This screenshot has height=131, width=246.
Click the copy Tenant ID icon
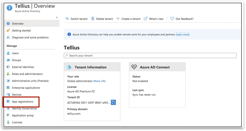pyautogui.click(x=113, y=102)
